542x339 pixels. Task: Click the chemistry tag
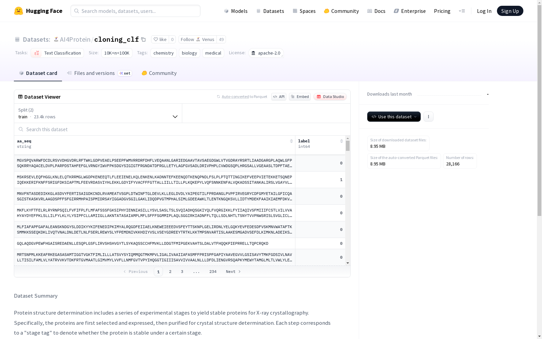[x=163, y=53]
